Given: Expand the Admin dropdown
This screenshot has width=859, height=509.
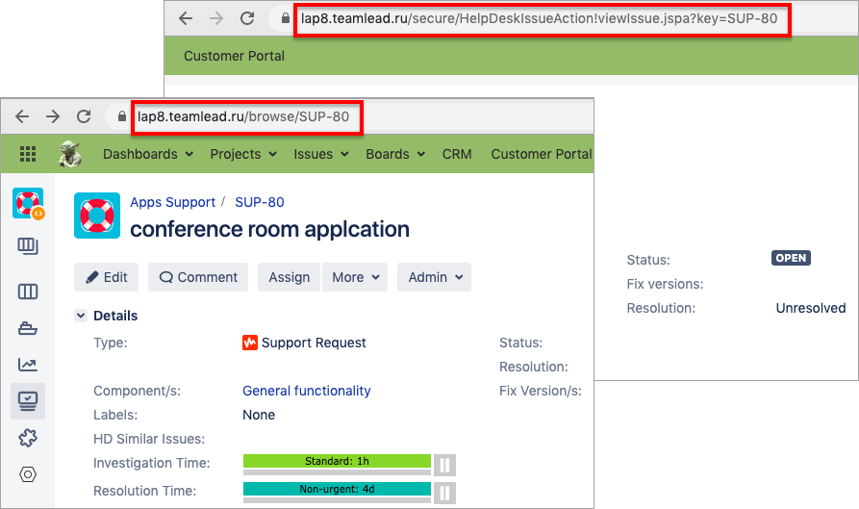Looking at the screenshot, I should 435,277.
